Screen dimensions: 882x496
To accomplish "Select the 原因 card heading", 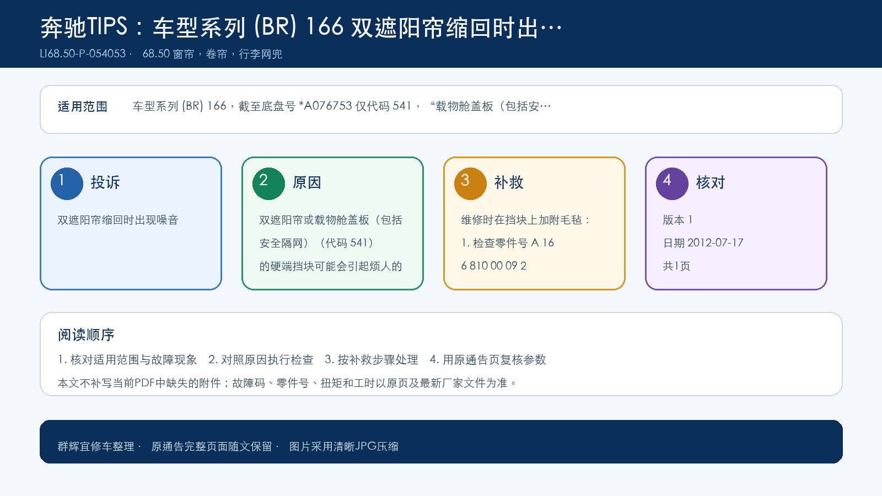I will pyautogui.click(x=307, y=182).
